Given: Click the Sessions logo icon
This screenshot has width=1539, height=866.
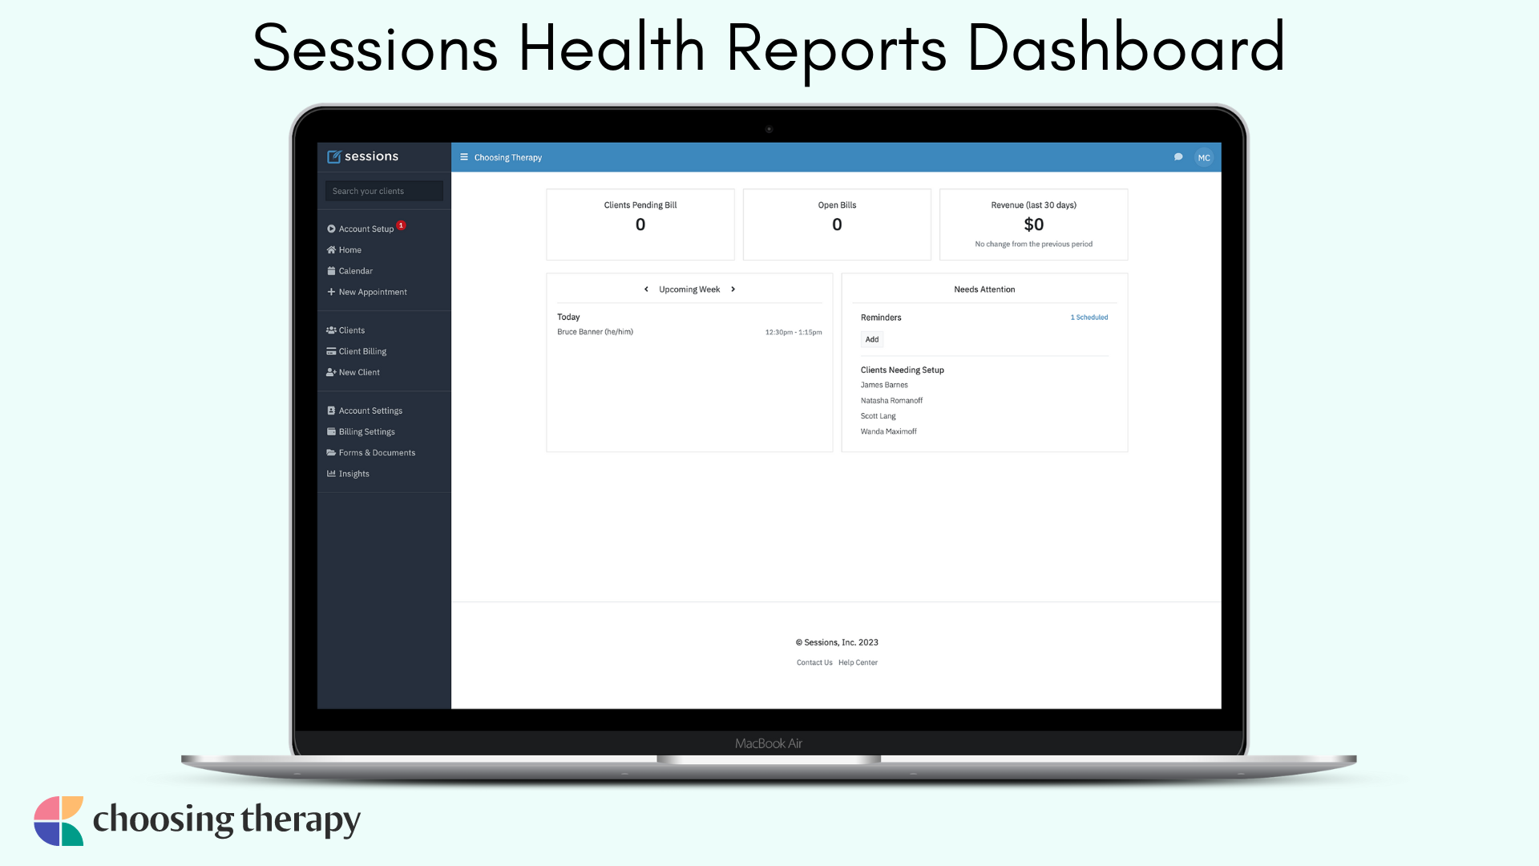Looking at the screenshot, I should click(x=334, y=156).
